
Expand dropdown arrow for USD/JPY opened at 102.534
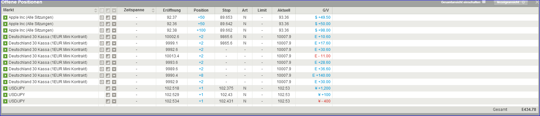tap(114, 101)
